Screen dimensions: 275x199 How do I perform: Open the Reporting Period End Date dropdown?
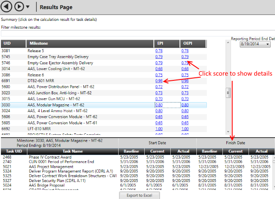(x=255, y=44)
